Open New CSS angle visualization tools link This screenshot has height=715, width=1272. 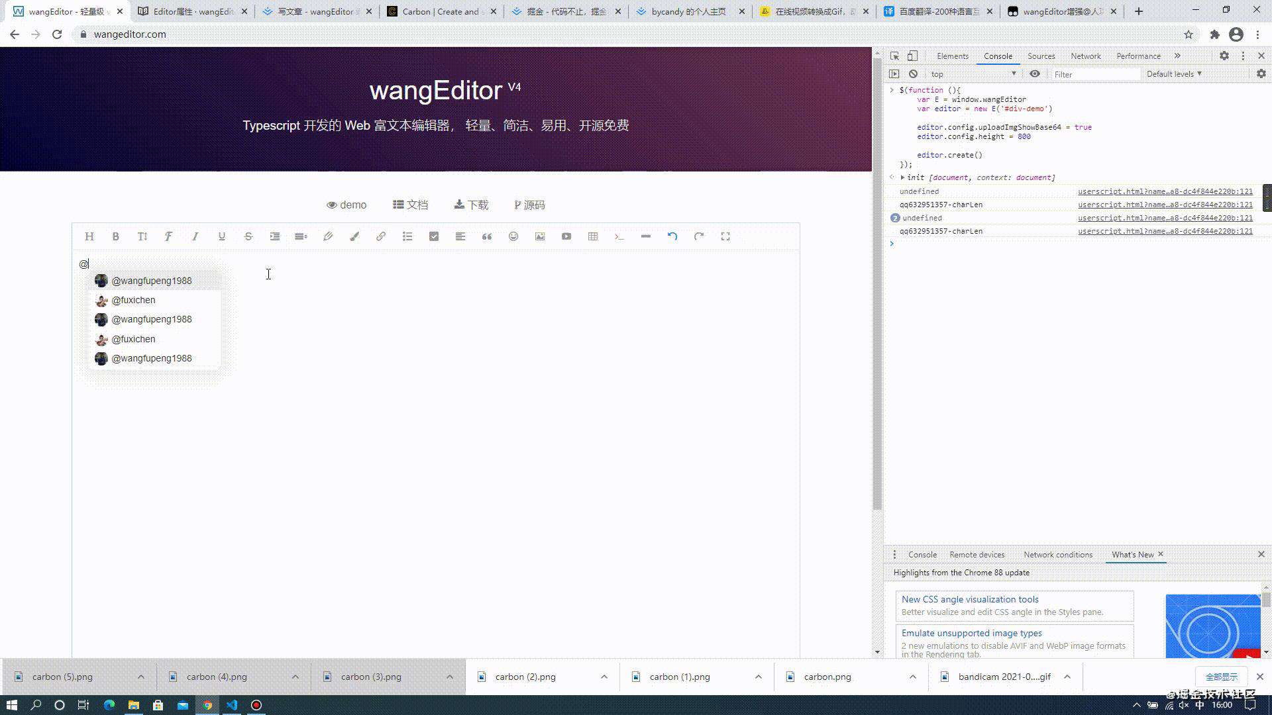pyautogui.click(x=970, y=599)
